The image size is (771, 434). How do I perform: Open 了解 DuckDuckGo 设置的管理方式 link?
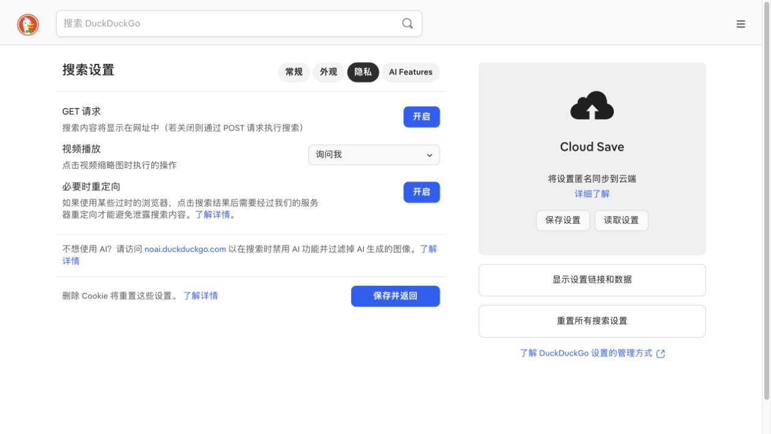(x=586, y=354)
